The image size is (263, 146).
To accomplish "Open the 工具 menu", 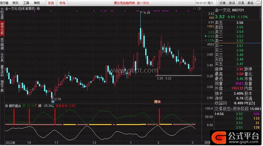I will pyautogui.click(x=26, y=3).
